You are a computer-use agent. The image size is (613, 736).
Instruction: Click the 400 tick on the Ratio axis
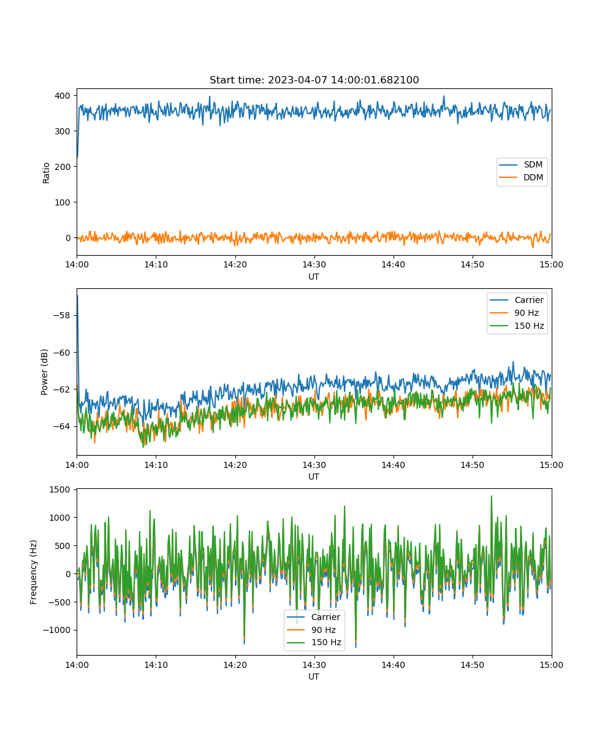click(64, 96)
